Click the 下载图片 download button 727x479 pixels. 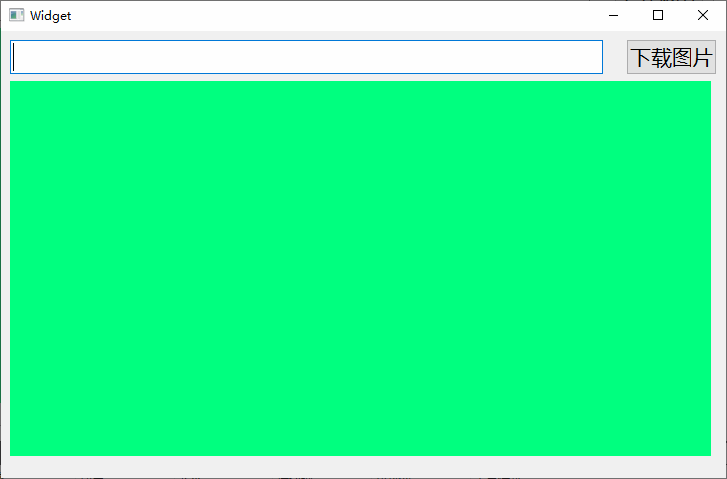[x=672, y=57]
